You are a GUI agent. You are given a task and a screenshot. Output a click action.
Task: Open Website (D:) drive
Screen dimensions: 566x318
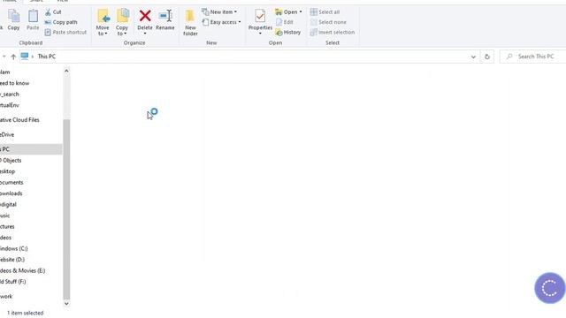pos(12,259)
